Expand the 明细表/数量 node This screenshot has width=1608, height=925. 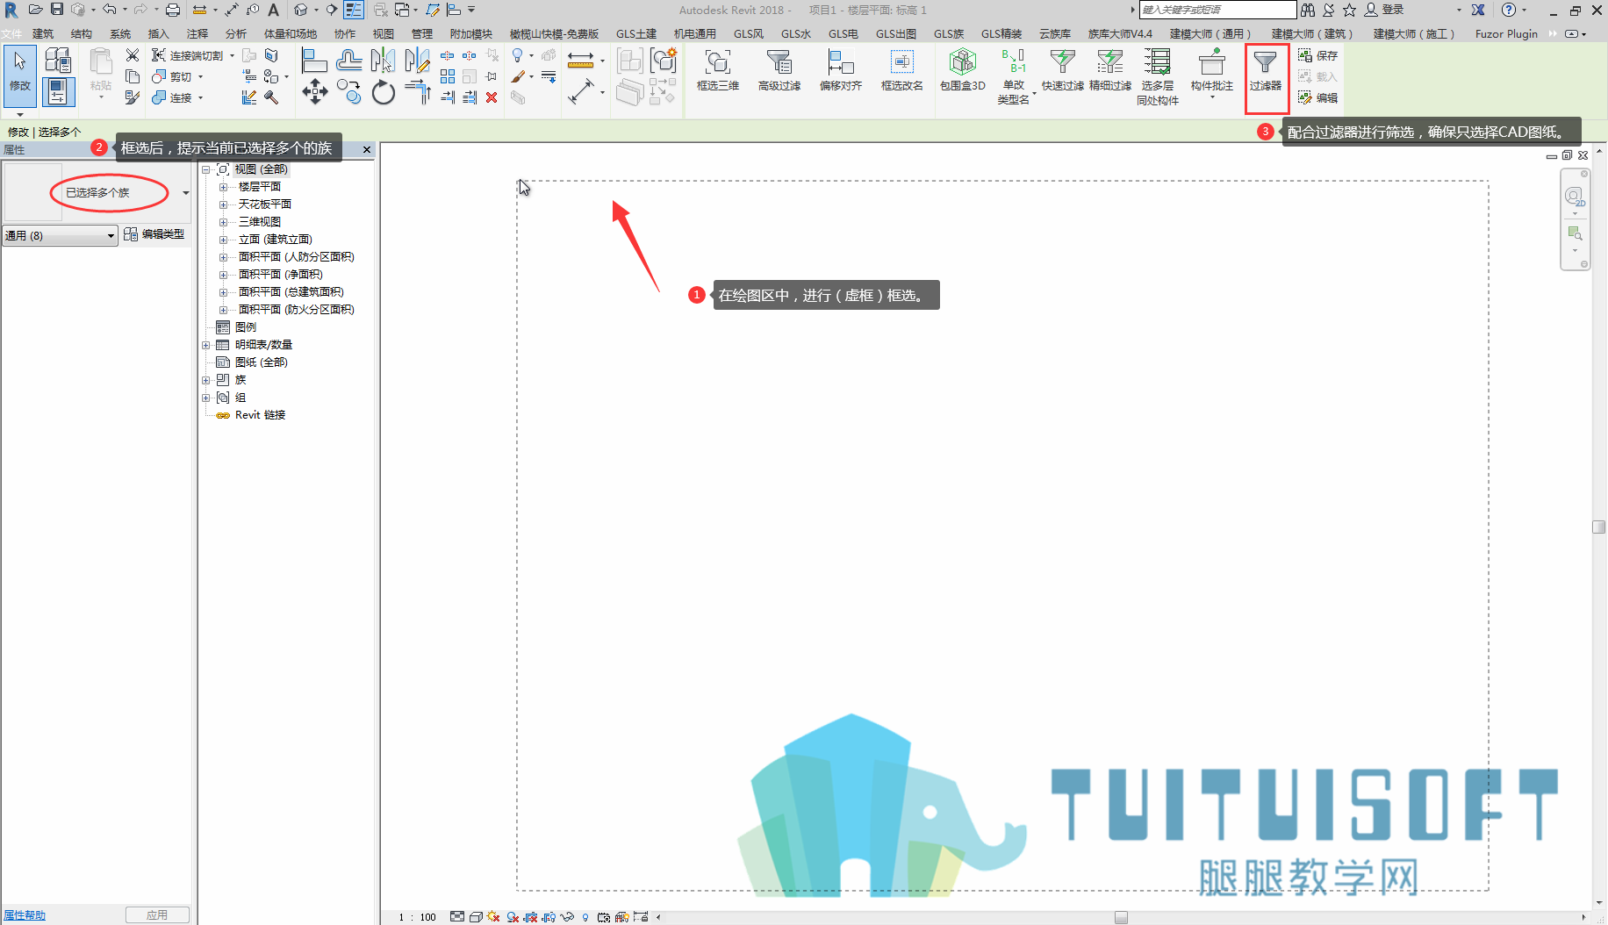(x=206, y=345)
